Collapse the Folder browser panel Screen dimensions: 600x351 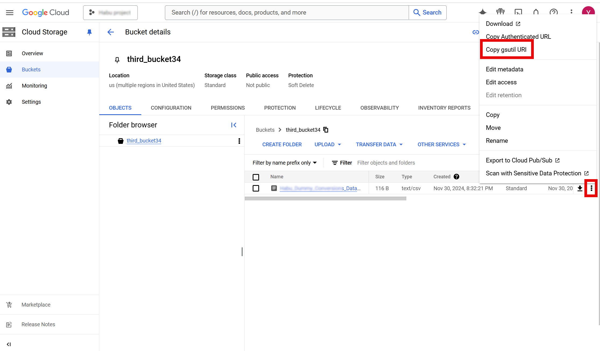coord(234,125)
